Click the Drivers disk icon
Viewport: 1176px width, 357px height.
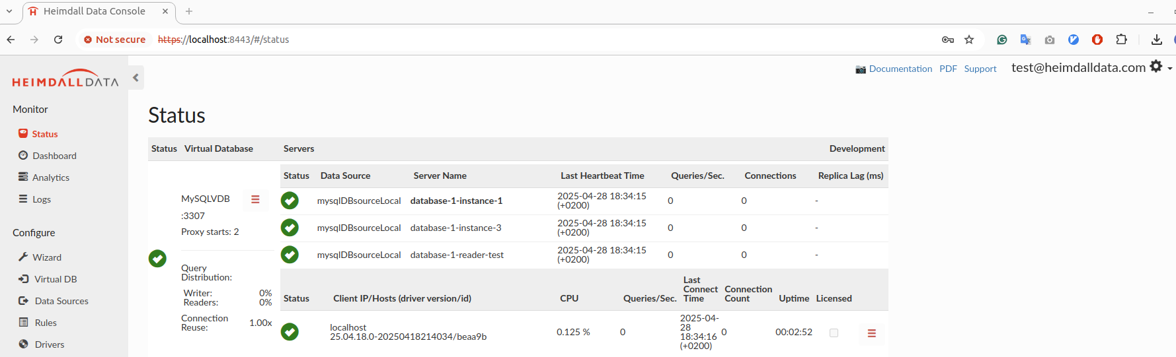(x=23, y=344)
